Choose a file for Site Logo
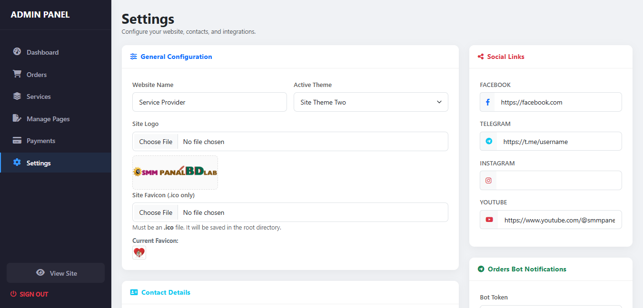This screenshot has width=643, height=308. pos(156,142)
